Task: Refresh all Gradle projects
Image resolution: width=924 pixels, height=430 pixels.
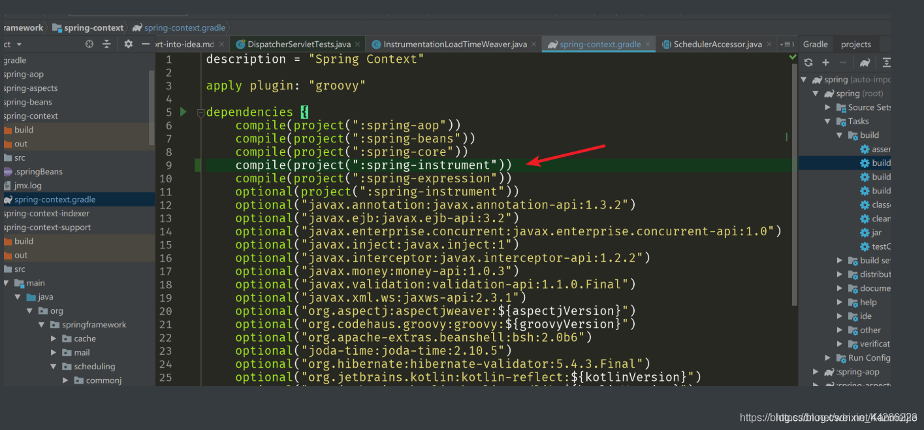Action: 808,62
